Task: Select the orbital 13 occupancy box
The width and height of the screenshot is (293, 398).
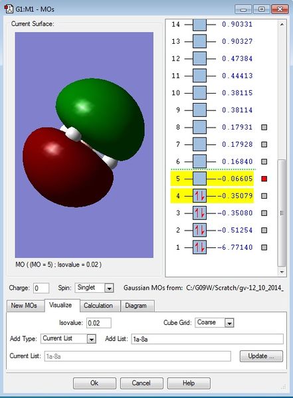Action: [x=199, y=41]
